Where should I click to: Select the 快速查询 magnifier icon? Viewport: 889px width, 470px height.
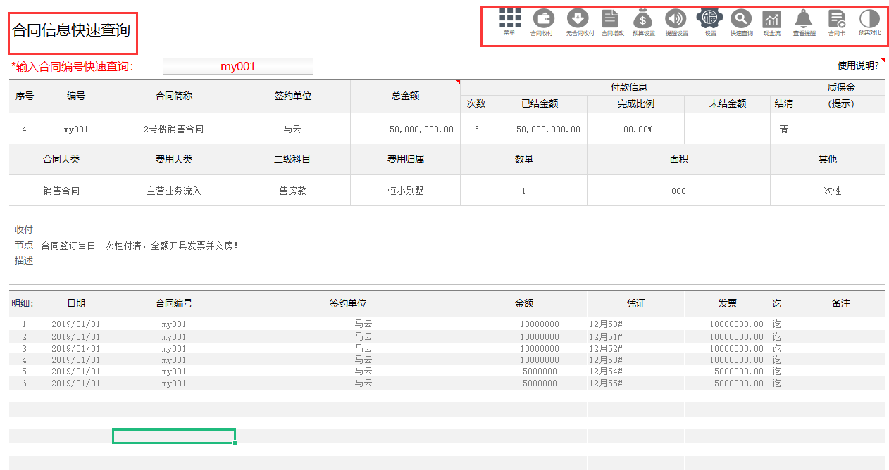(740, 20)
